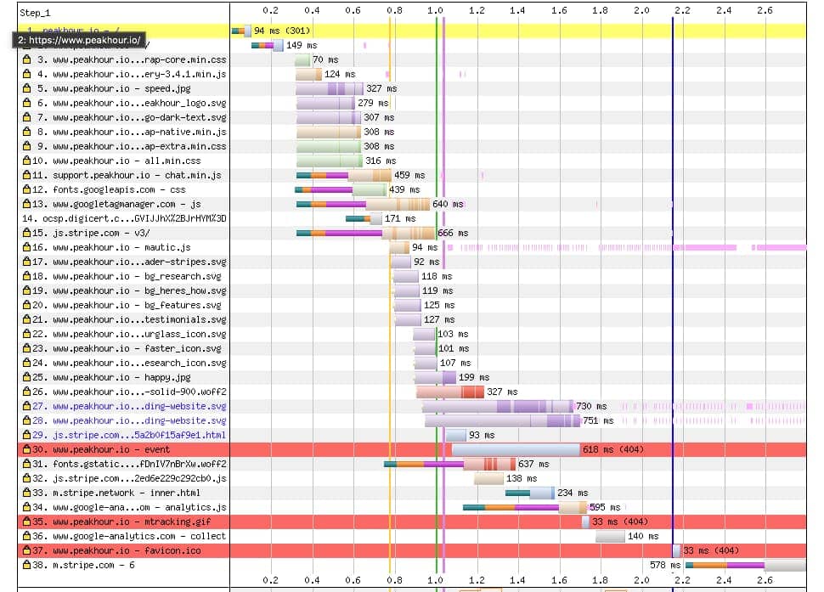This screenshot has width=824, height=592.
Task: Click the lock icon for urglass_icon.svg row 22
Action: click(27, 334)
